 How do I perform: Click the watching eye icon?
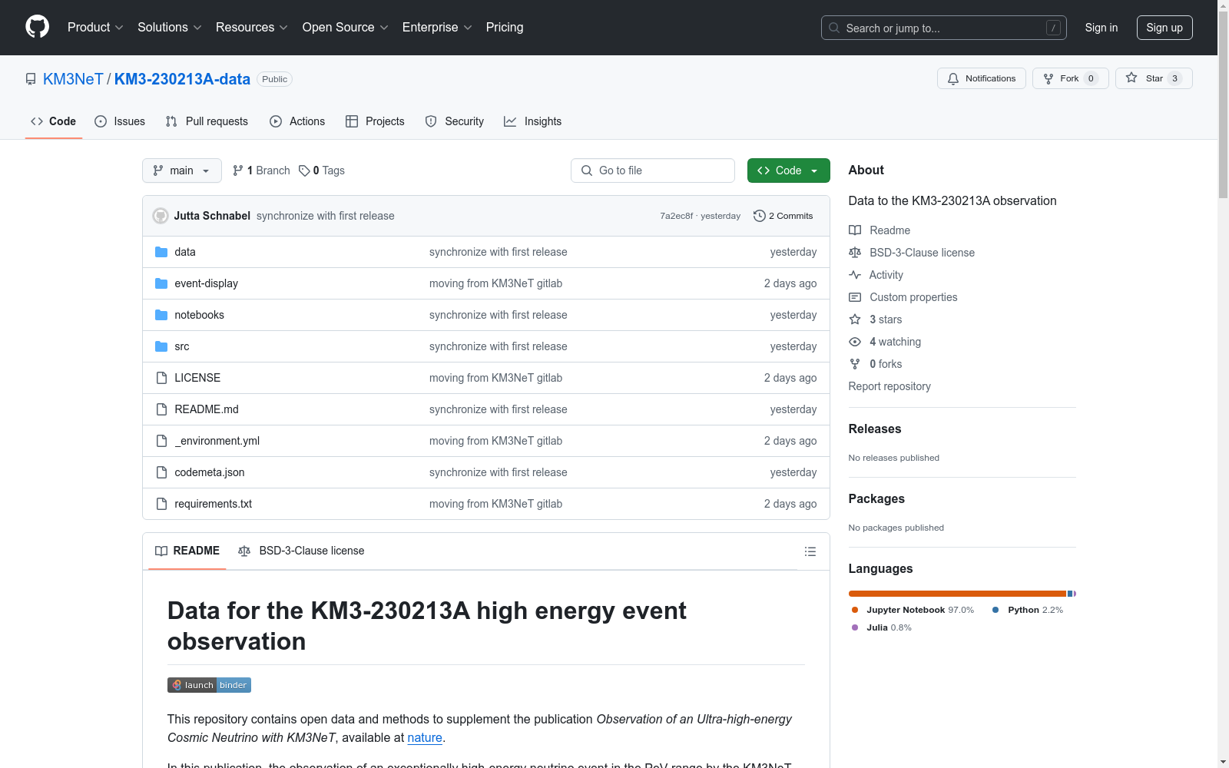point(855,342)
